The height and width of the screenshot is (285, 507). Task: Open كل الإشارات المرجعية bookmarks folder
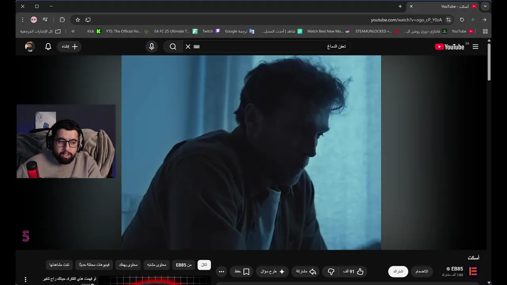coord(40,31)
